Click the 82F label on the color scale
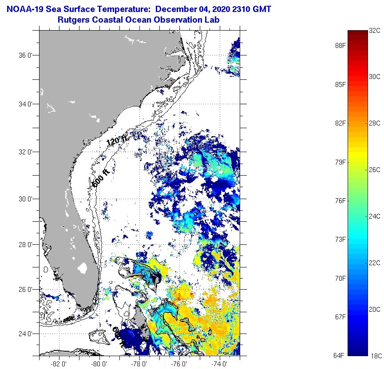The height and width of the screenshot is (369, 384). (x=340, y=123)
